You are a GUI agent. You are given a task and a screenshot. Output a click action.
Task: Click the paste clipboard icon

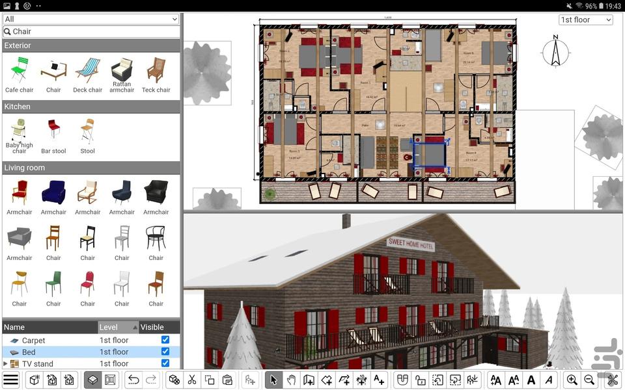(227, 380)
